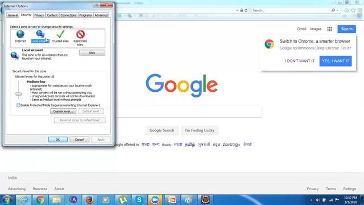Click the network signal tray icon
364x205 pixels.
330,200
